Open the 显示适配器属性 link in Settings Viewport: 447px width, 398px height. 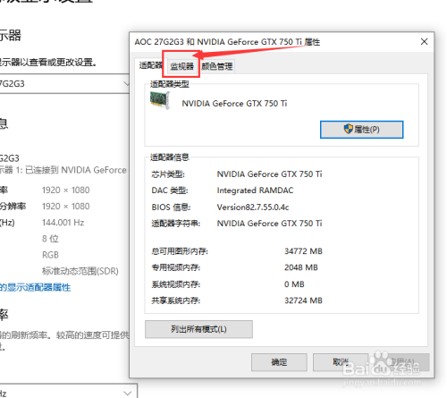pyautogui.click(x=35, y=287)
